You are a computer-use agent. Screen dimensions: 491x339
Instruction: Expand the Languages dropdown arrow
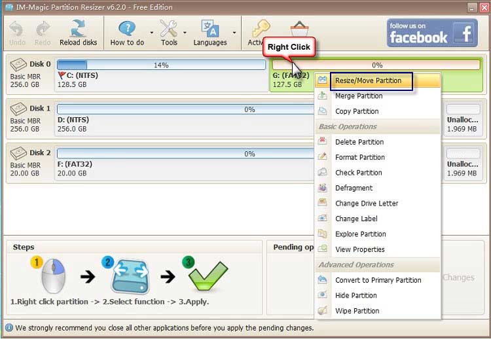234,33
